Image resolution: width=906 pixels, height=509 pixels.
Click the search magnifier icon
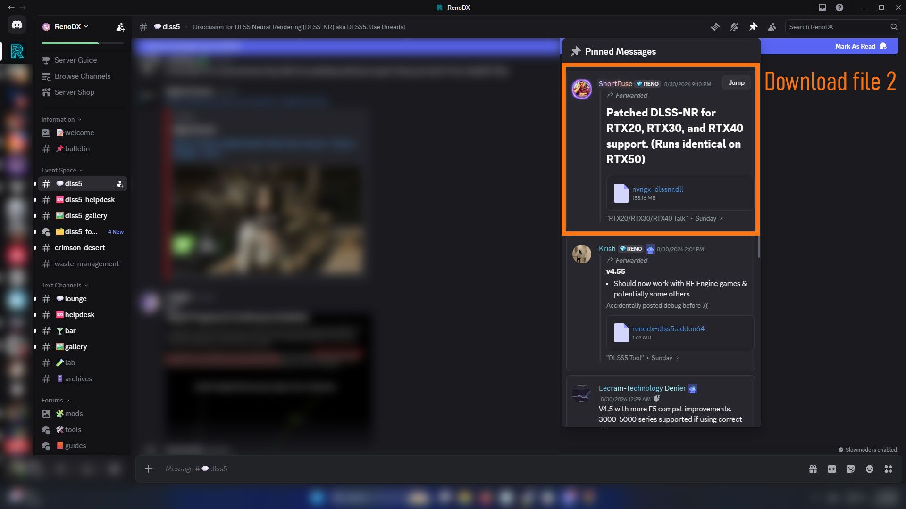(x=894, y=27)
